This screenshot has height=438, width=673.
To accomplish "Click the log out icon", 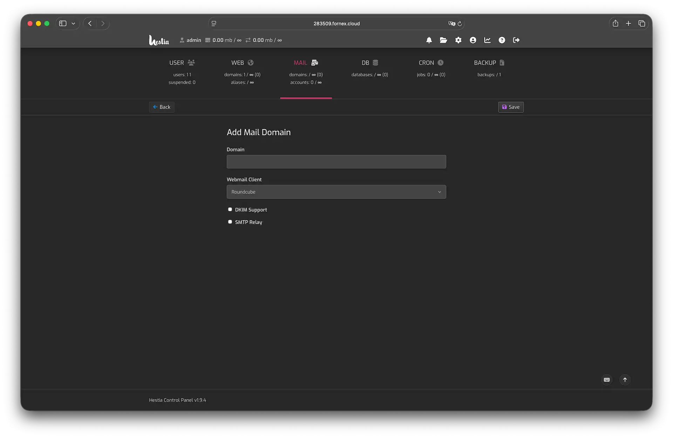I will click(516, 40).
